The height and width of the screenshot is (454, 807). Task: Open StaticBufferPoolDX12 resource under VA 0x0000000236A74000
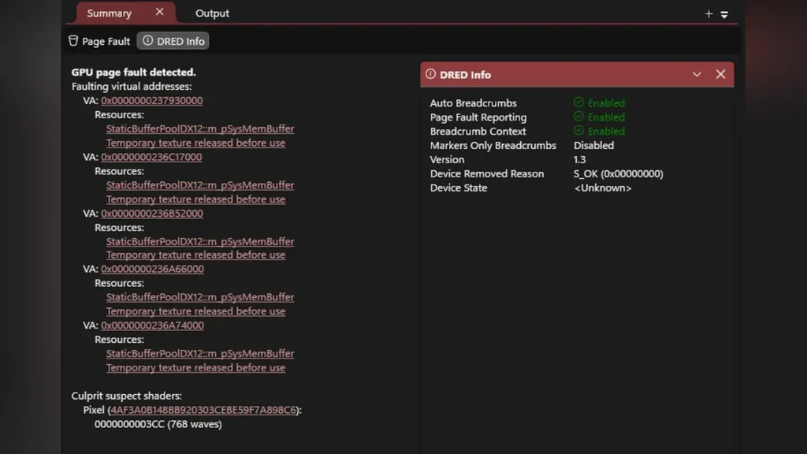pos(200,354)
